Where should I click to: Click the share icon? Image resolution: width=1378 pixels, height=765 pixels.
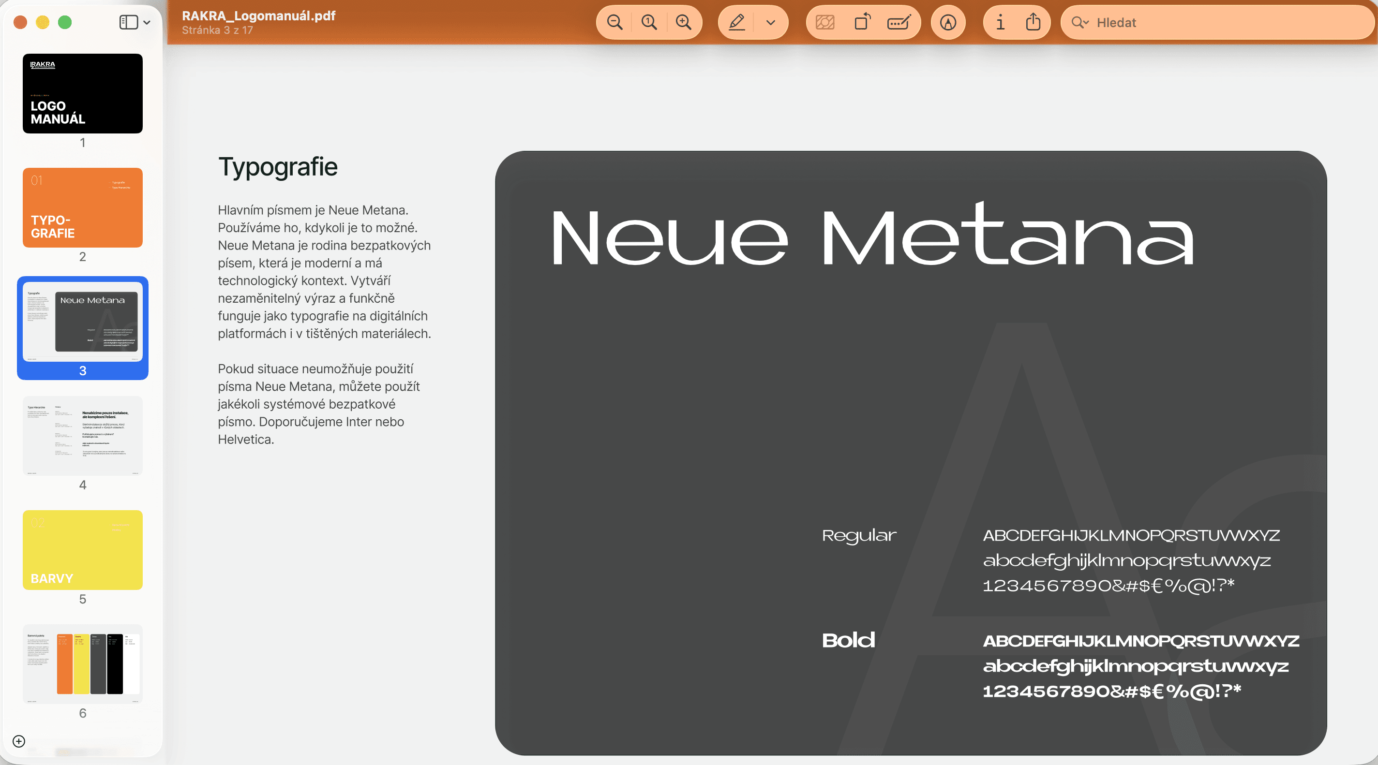tap(1033, 22)
